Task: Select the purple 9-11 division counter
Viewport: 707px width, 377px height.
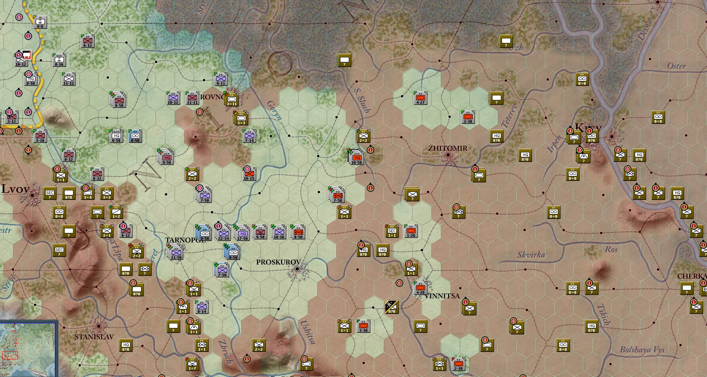Action: tap(221, 79)
